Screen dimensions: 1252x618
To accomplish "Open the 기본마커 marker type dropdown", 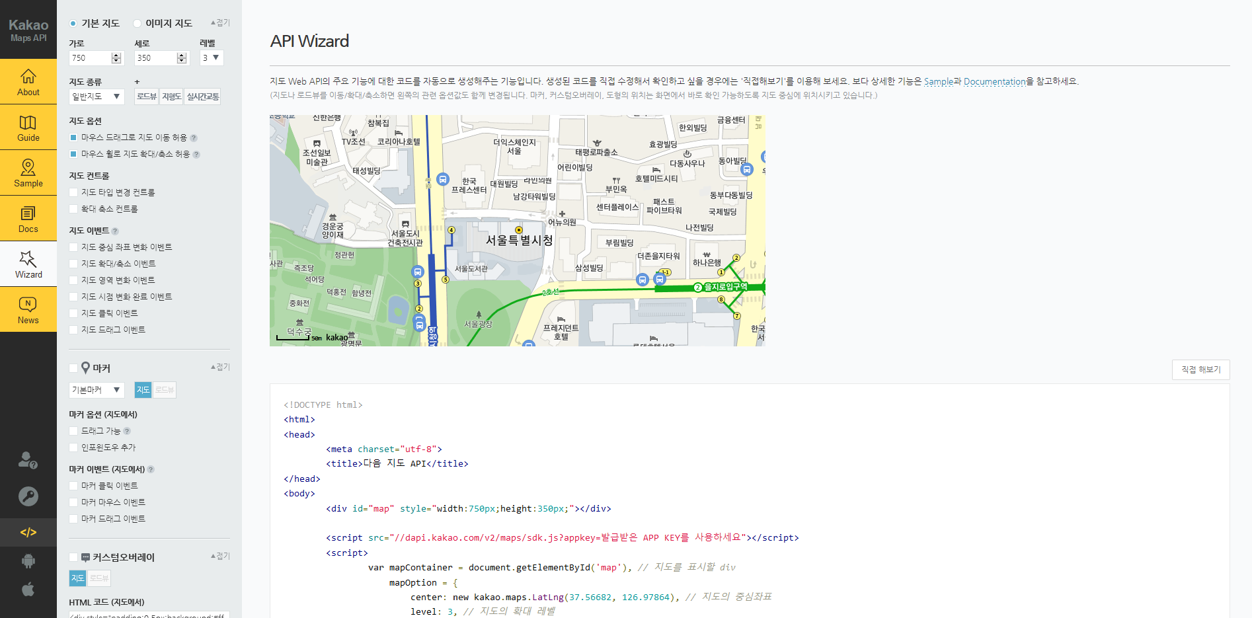I will coord(97,390).
